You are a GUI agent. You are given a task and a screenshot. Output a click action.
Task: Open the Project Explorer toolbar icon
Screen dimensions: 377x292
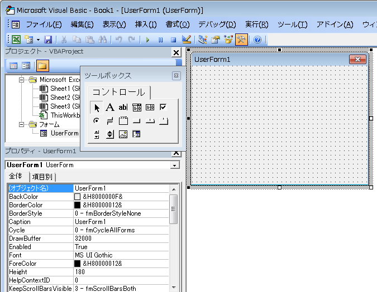click(202, 40)
